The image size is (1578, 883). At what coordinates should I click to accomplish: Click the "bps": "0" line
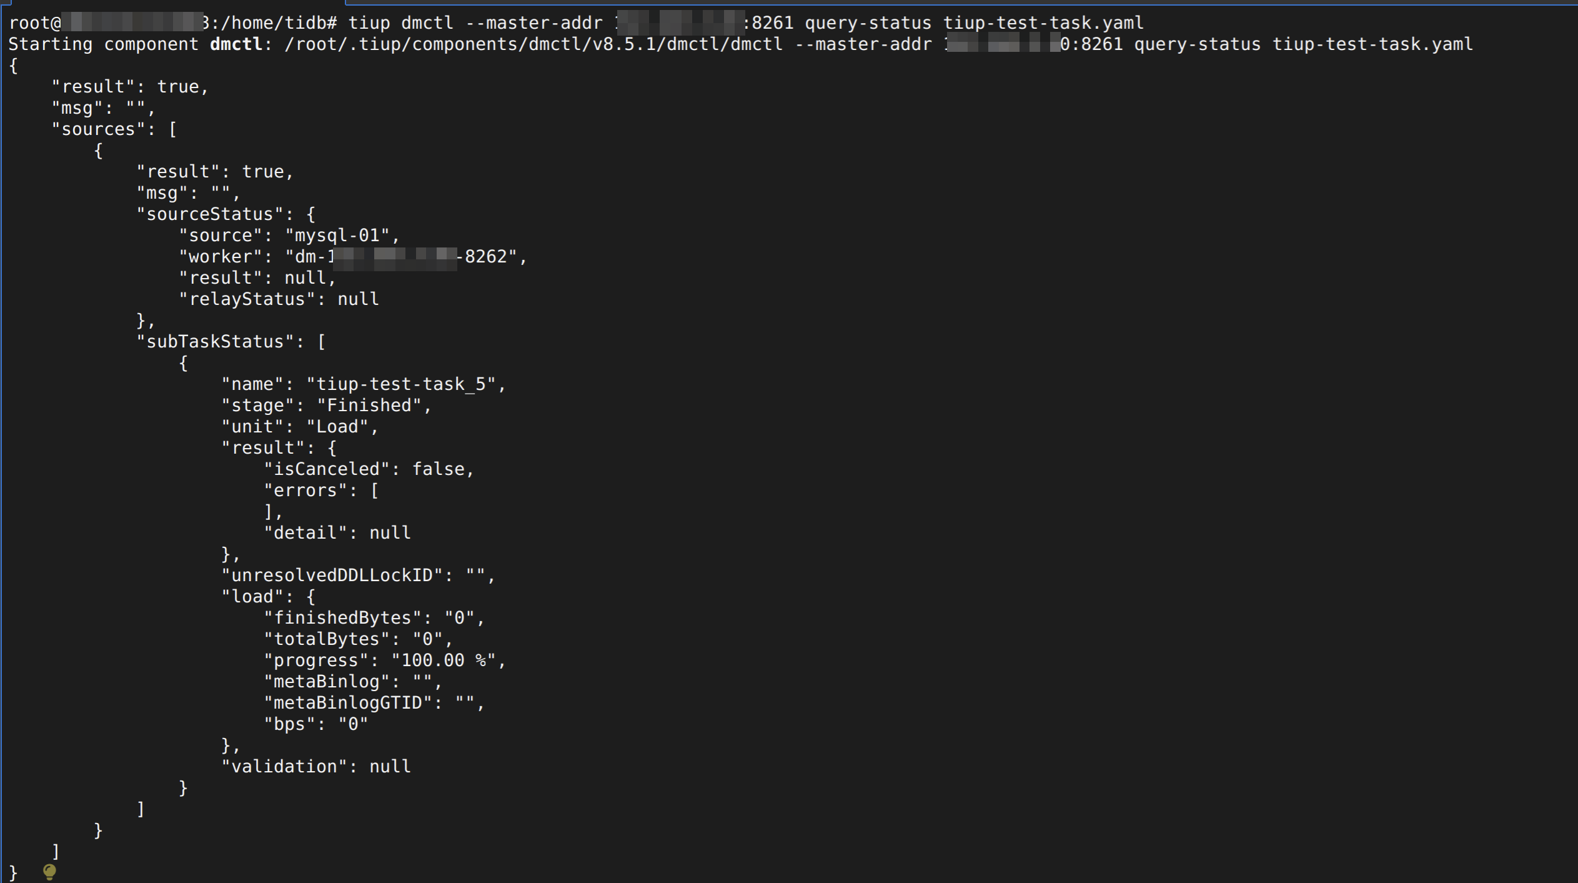316,724
